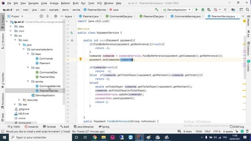Start debugging with the bug icon
Image resolution: width=251 pixels, height=141 pixels.
[x=203, y=9]
